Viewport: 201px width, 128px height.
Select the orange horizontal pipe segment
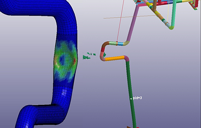(x=115, y=58)
